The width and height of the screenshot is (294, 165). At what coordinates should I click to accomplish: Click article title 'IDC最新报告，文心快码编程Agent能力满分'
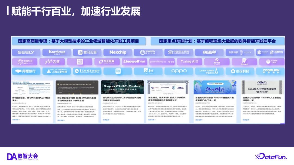point(31,99)
